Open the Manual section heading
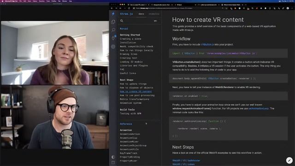The height and width of the screenshot is (166, 295). 124,29
